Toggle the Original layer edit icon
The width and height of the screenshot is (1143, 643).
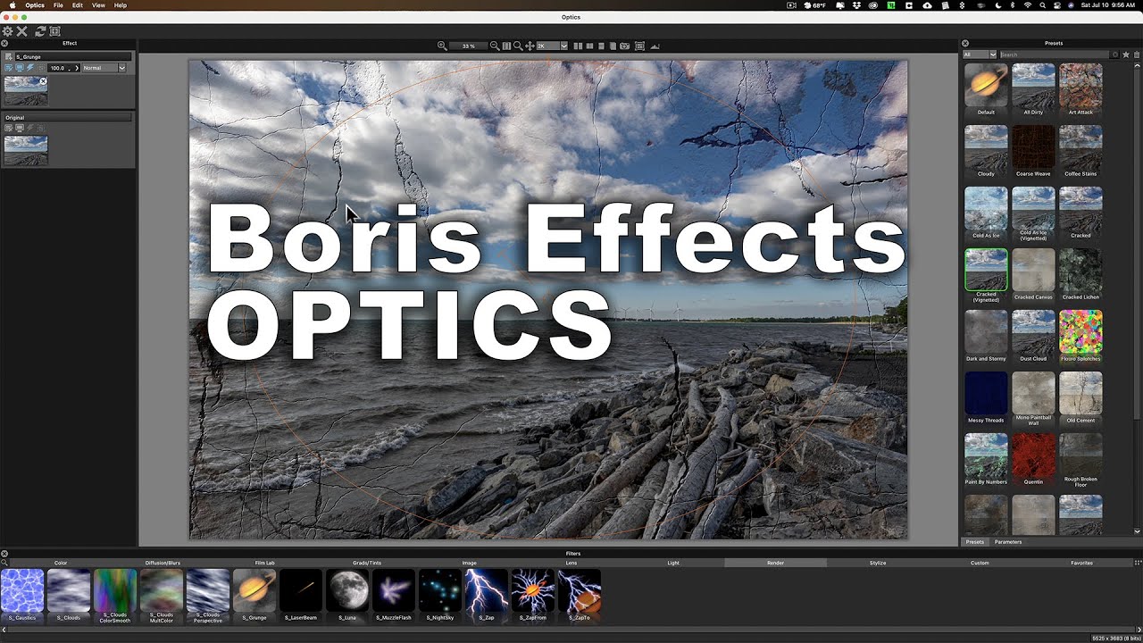(8, 128)
